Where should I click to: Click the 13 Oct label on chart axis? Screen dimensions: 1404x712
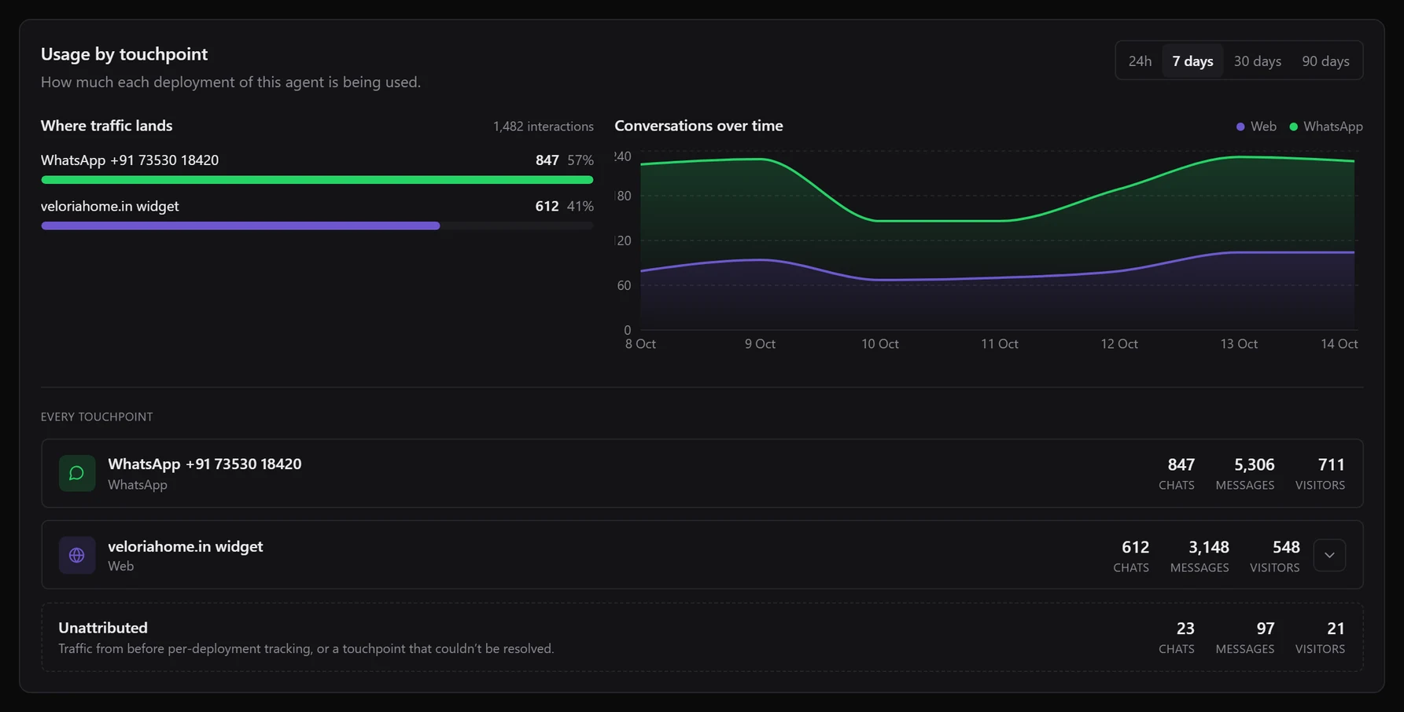pyautogui.click(x=1238, y=343)
